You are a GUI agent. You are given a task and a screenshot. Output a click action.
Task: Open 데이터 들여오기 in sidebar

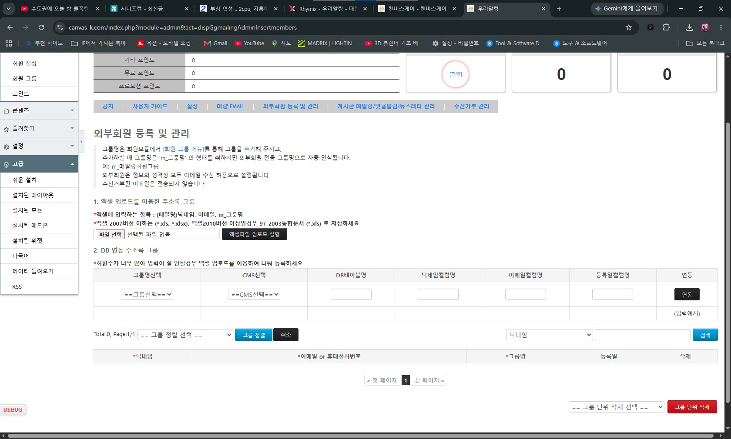39,271
